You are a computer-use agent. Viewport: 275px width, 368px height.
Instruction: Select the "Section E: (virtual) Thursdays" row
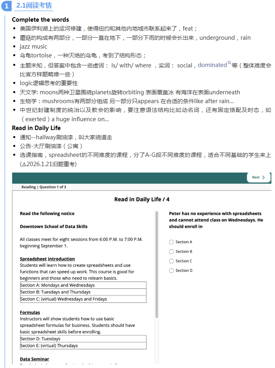tap(83, 346)
